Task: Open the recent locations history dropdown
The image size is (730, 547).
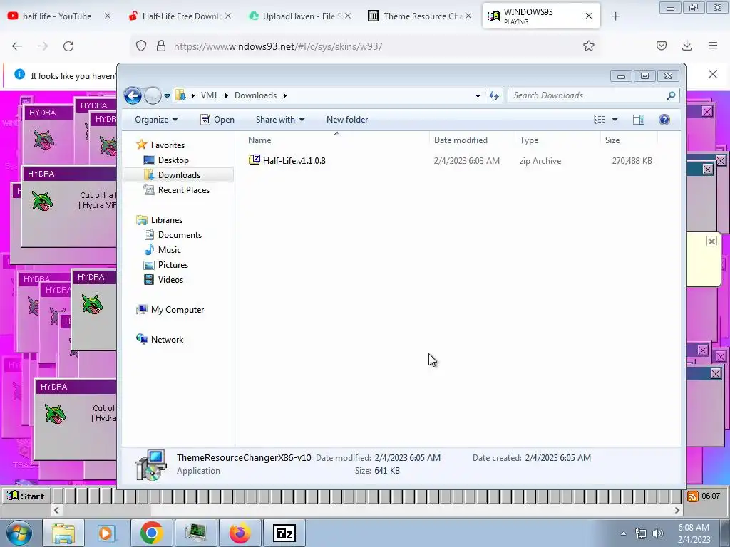Action: point(167,96)
